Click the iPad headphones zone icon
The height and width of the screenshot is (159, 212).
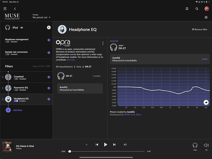coord(8,28)
